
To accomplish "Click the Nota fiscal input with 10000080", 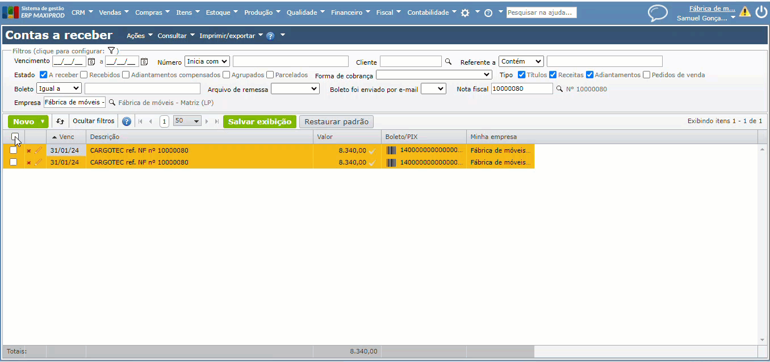I will pos(522,89).
